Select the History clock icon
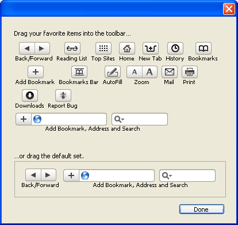 pos(175,48)
